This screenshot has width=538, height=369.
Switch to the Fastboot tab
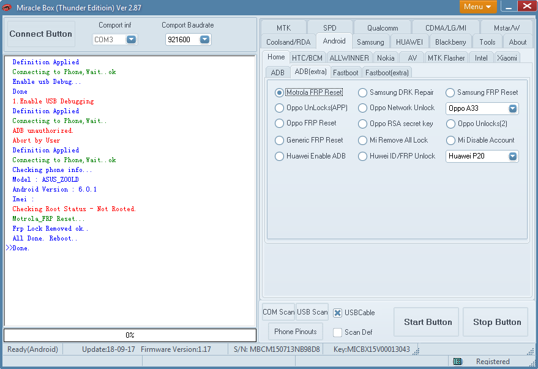(345, 73)
